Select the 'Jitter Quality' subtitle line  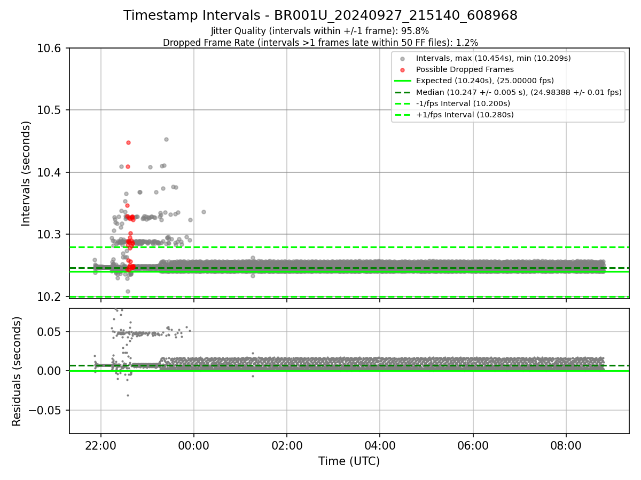(320, 31)
